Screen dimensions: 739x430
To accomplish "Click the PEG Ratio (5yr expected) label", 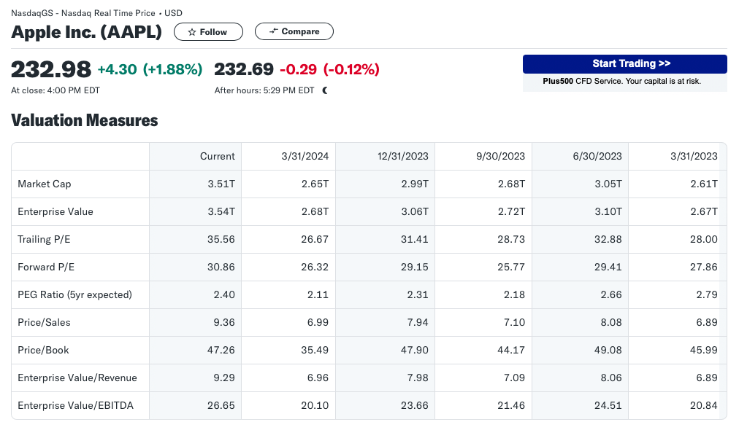I will pos(75,295).
